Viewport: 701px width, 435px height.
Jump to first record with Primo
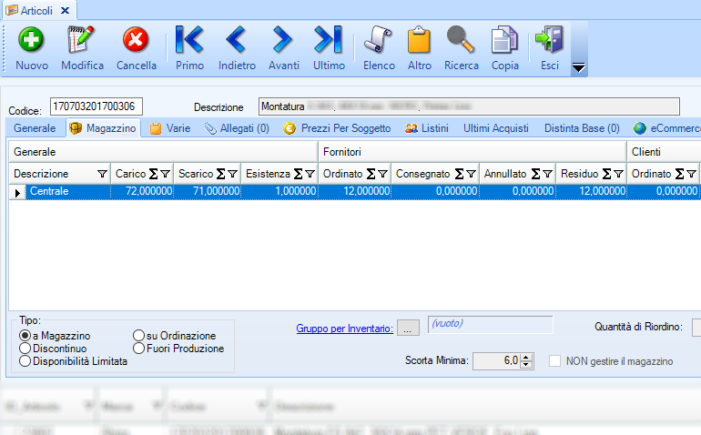point(189,41)
